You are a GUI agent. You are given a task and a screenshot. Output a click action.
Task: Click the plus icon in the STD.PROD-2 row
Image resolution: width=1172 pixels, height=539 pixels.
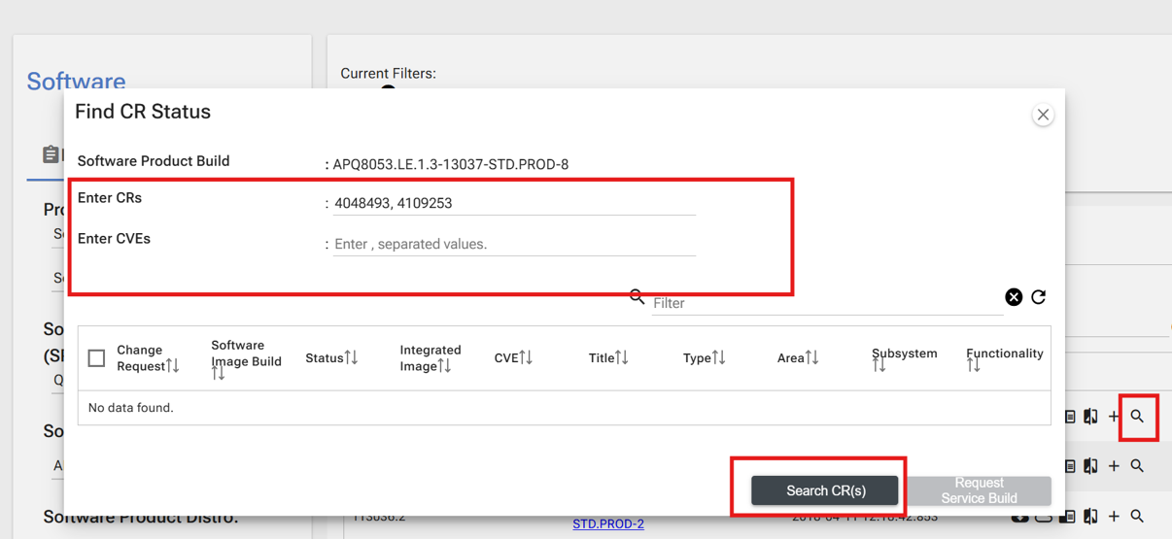click(x=1114, y=517)
